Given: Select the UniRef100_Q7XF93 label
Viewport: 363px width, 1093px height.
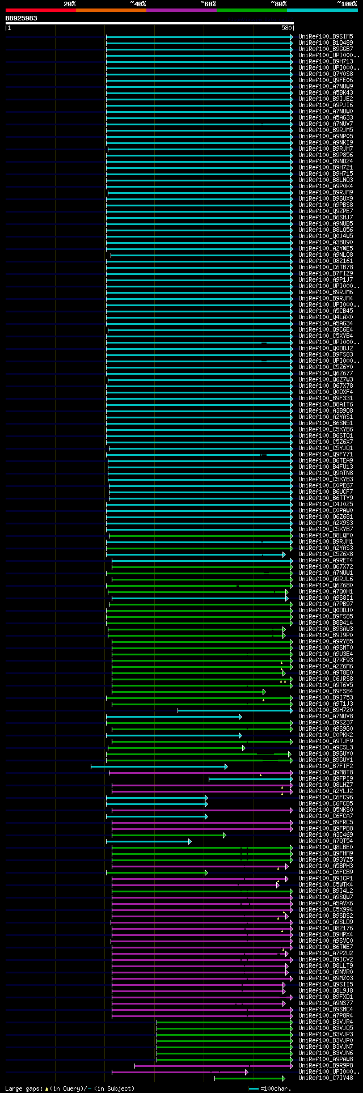Looking at the screenshot, I should coord(326,660).
